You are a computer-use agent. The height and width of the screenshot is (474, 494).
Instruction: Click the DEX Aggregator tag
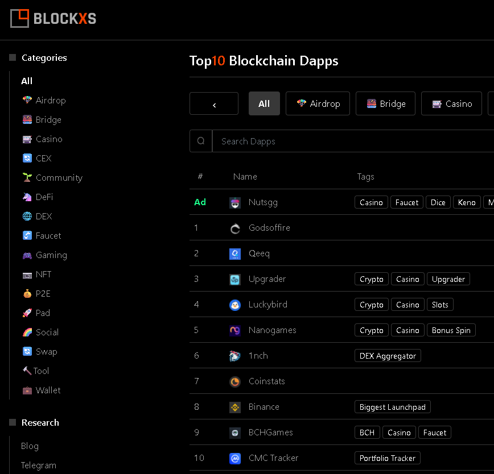pos(388,356)
